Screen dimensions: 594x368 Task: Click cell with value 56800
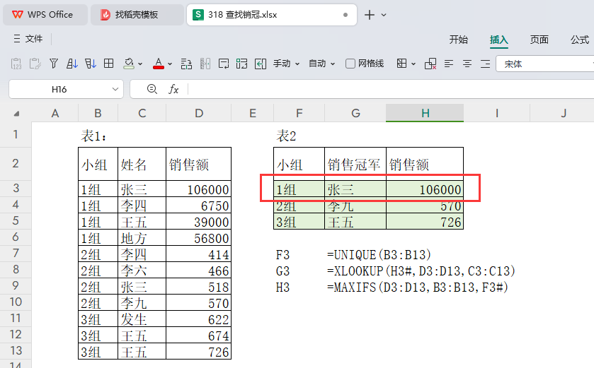[x=198, y=237]
